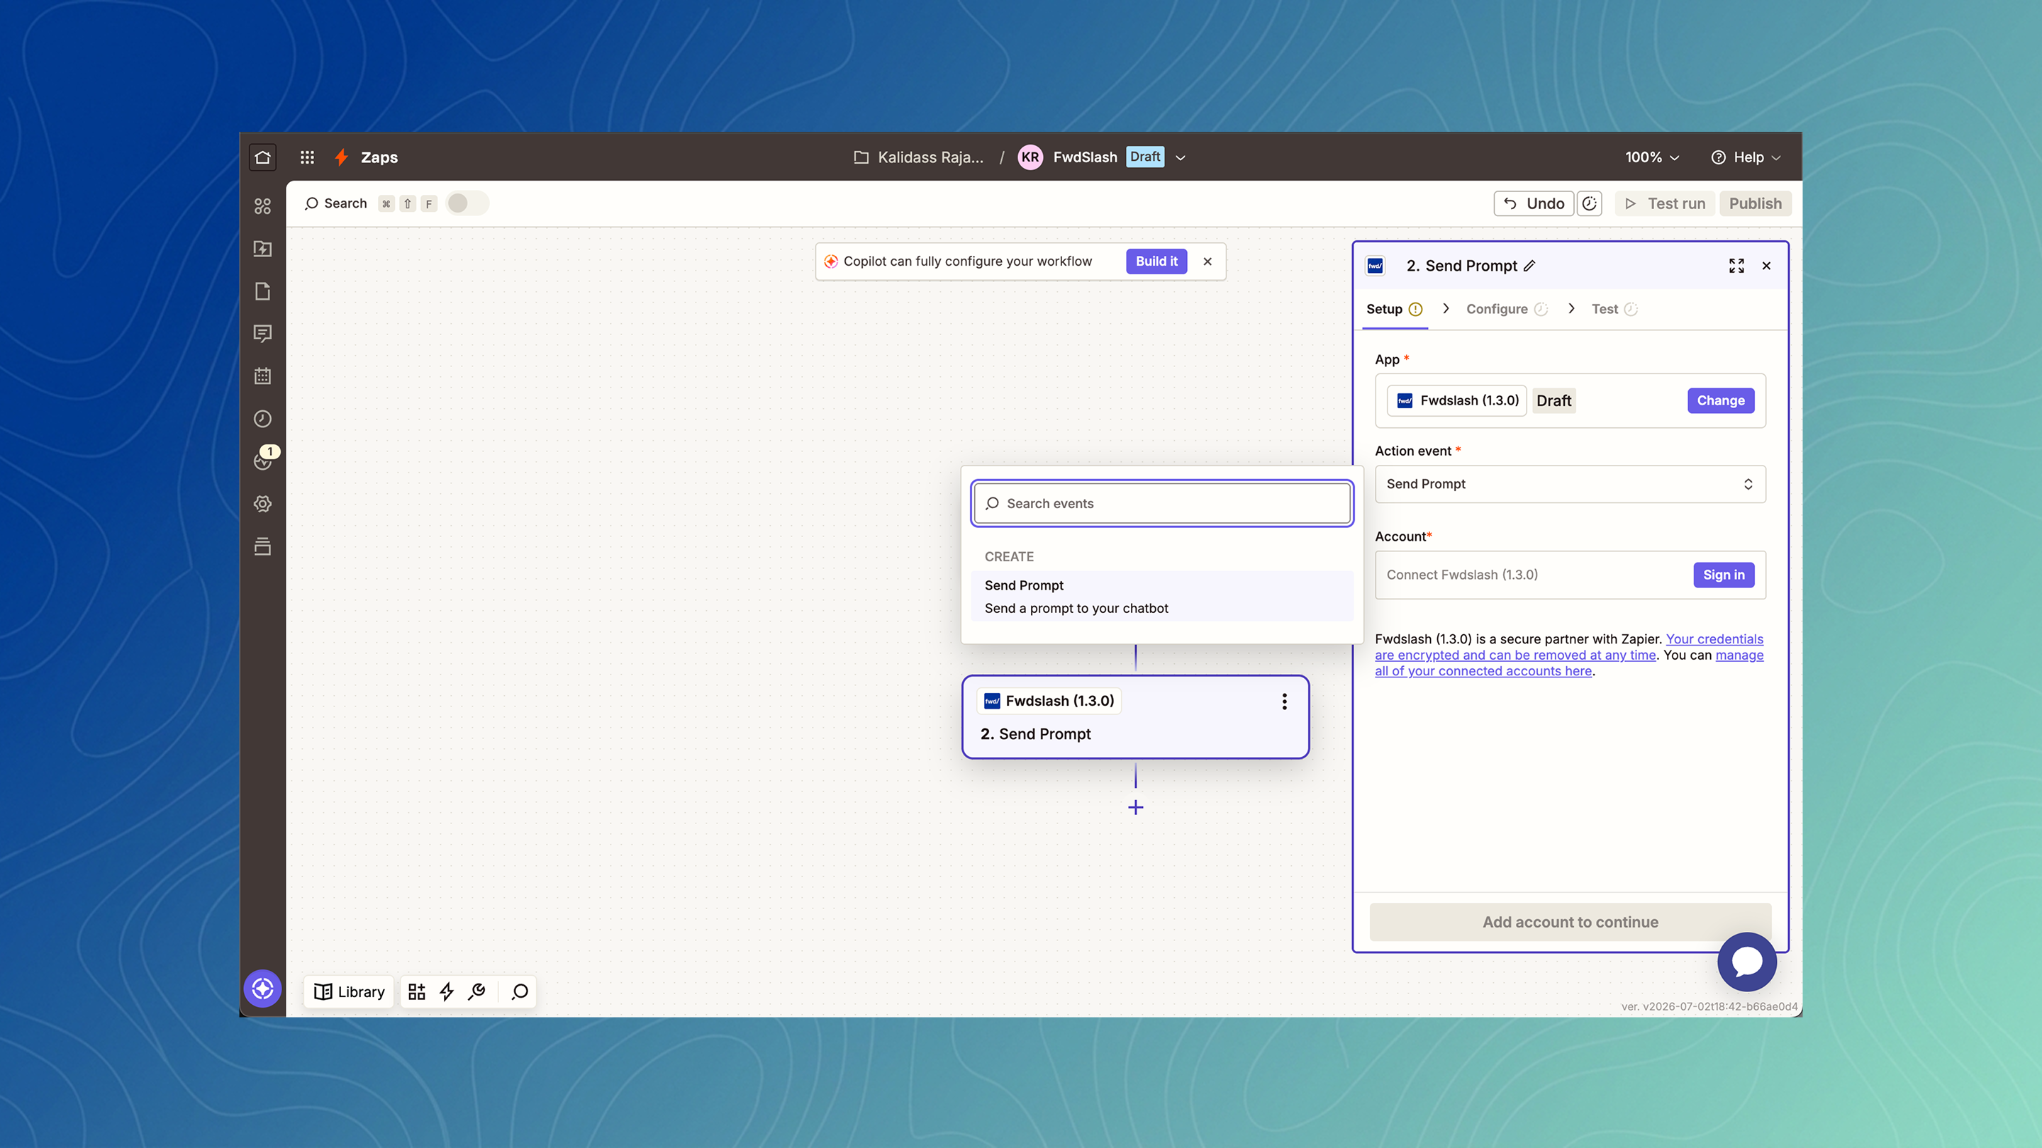Open the settings gear in sidebar
The width and height of the screenshot is (2042, 1148).
[x=262, y=504]
